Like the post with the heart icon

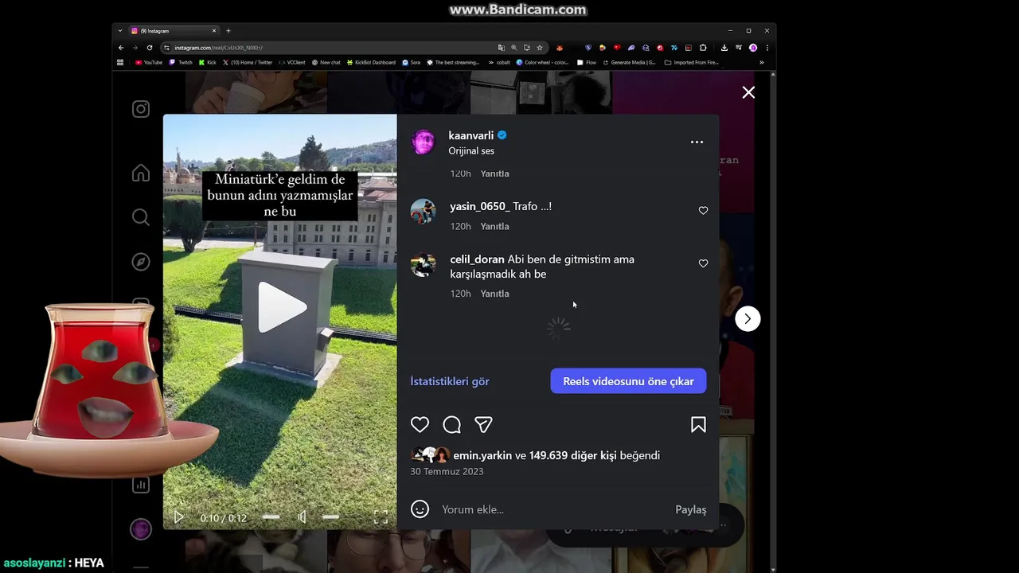[420, 425]
